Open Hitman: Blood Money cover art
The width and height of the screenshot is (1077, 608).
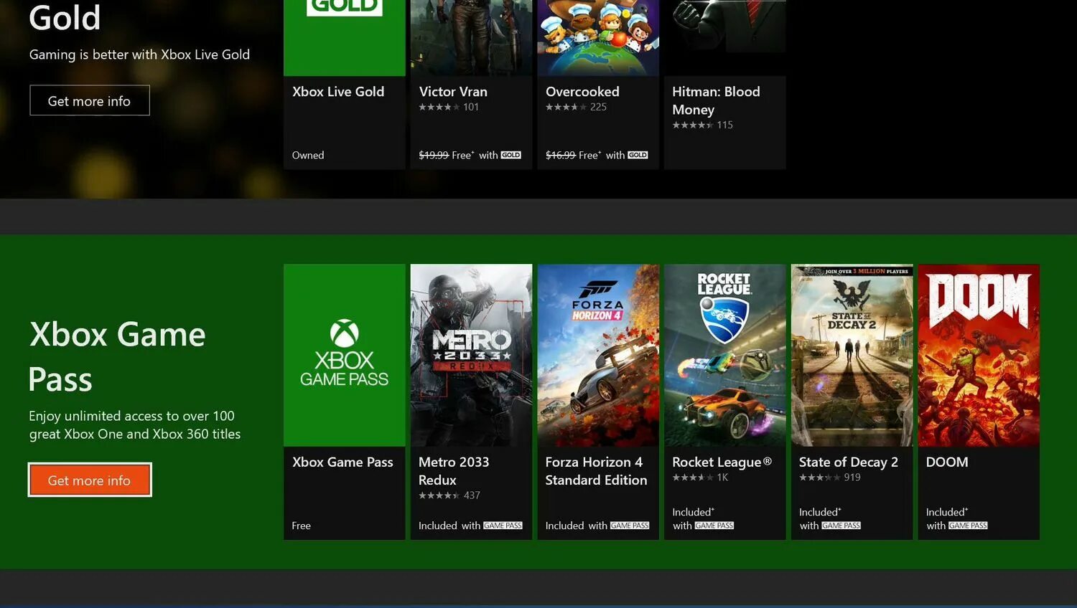[725, 37]
